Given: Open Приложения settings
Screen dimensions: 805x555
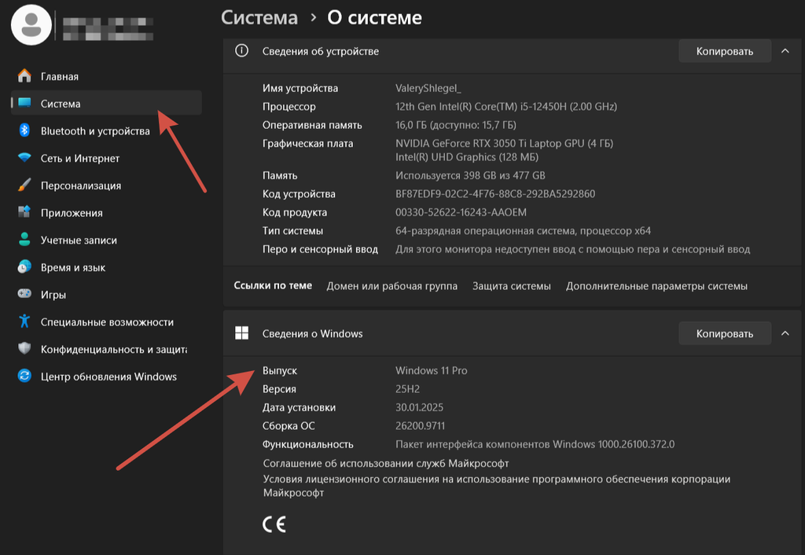Looking at the screenshot, I should click(x=106, y=212).
